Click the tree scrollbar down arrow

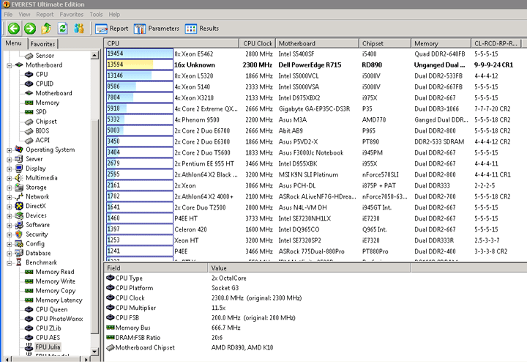point(94,352)
